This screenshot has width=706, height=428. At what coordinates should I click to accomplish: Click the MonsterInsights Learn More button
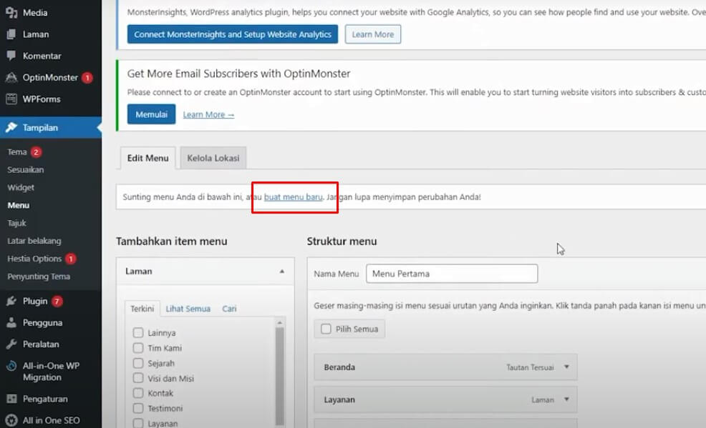(373, 34)
